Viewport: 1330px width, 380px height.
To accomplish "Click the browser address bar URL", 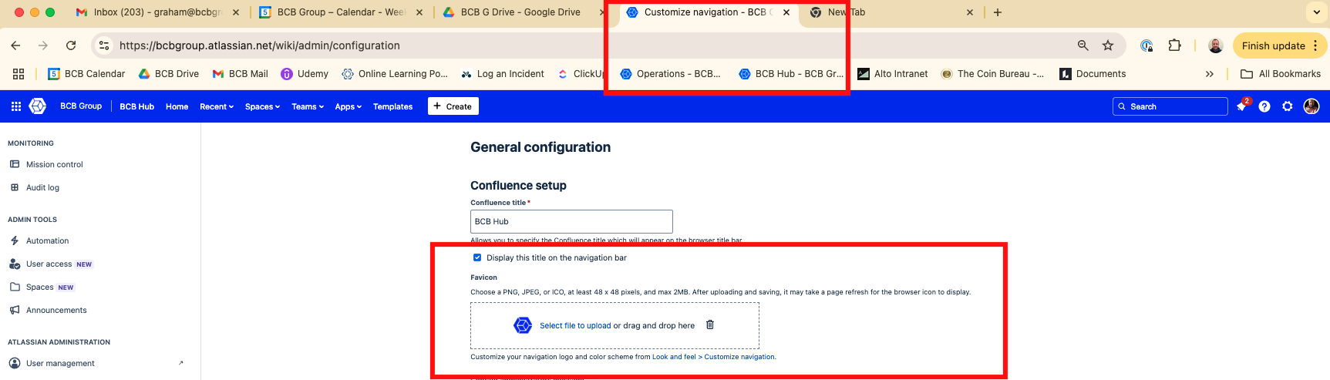I will [259, 45].
